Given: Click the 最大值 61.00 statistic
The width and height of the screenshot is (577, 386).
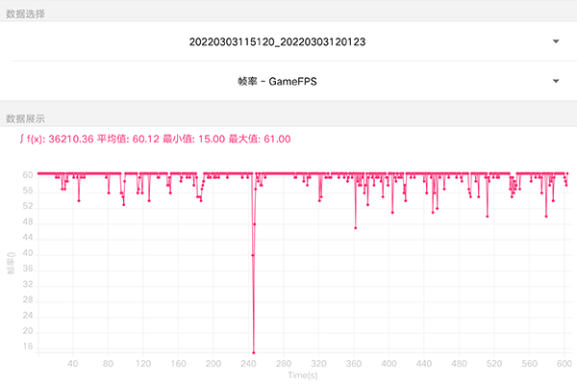Looking at the screenshot, I should [259, 140].
